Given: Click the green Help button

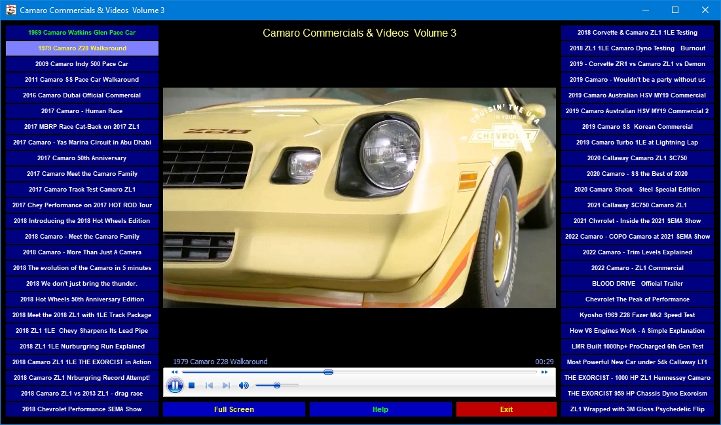Looking at the screenshot, I should coord(380,409).
